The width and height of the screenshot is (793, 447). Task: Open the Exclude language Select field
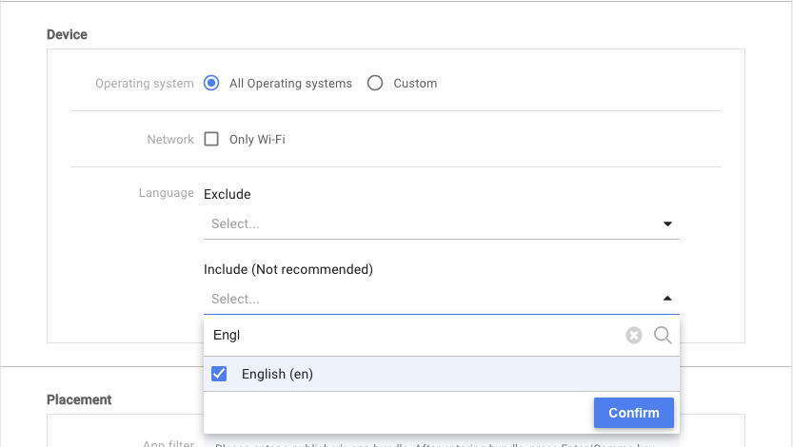click(x=428, y=224)
